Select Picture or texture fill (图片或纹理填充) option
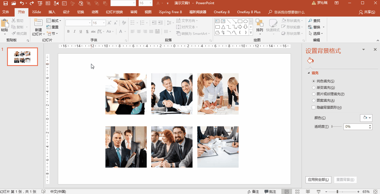Image resolution: width=380 pixels, height=194 pixels. 314,94
